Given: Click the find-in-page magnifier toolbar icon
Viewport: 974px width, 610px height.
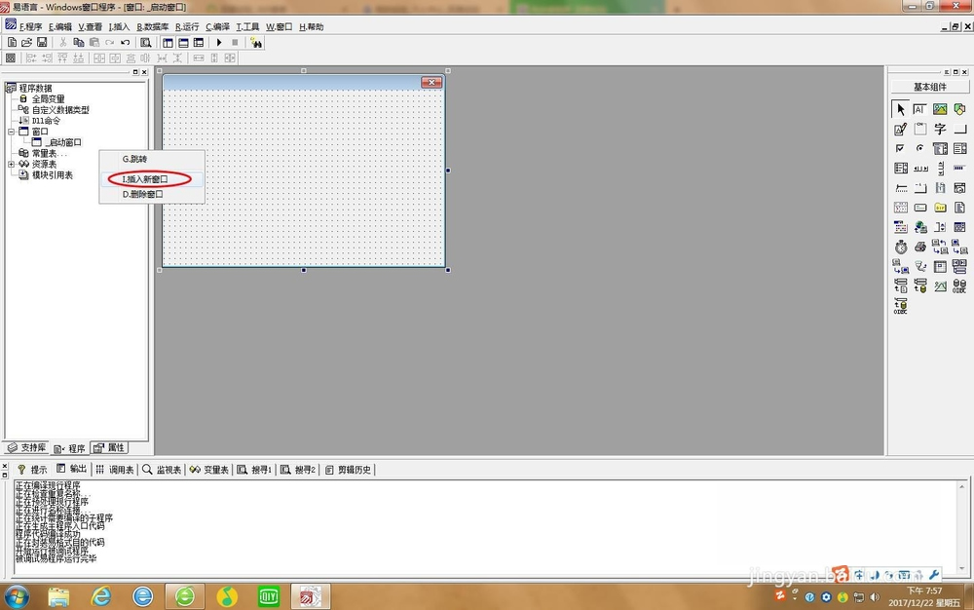Looking at the screenshot, I should [x=145, y=42].
